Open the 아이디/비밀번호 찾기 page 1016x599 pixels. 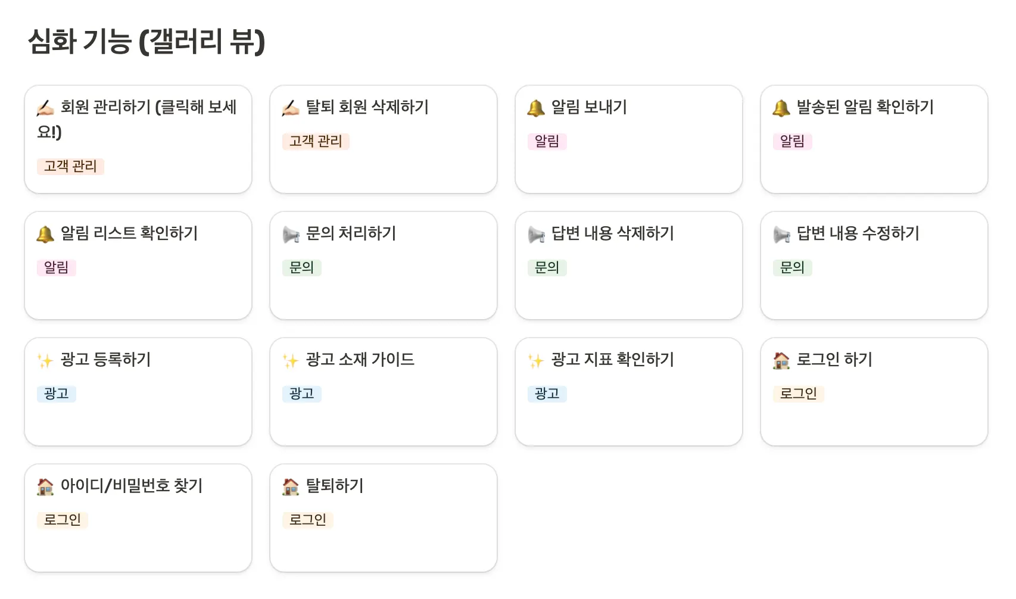click(x=132, y=486)
